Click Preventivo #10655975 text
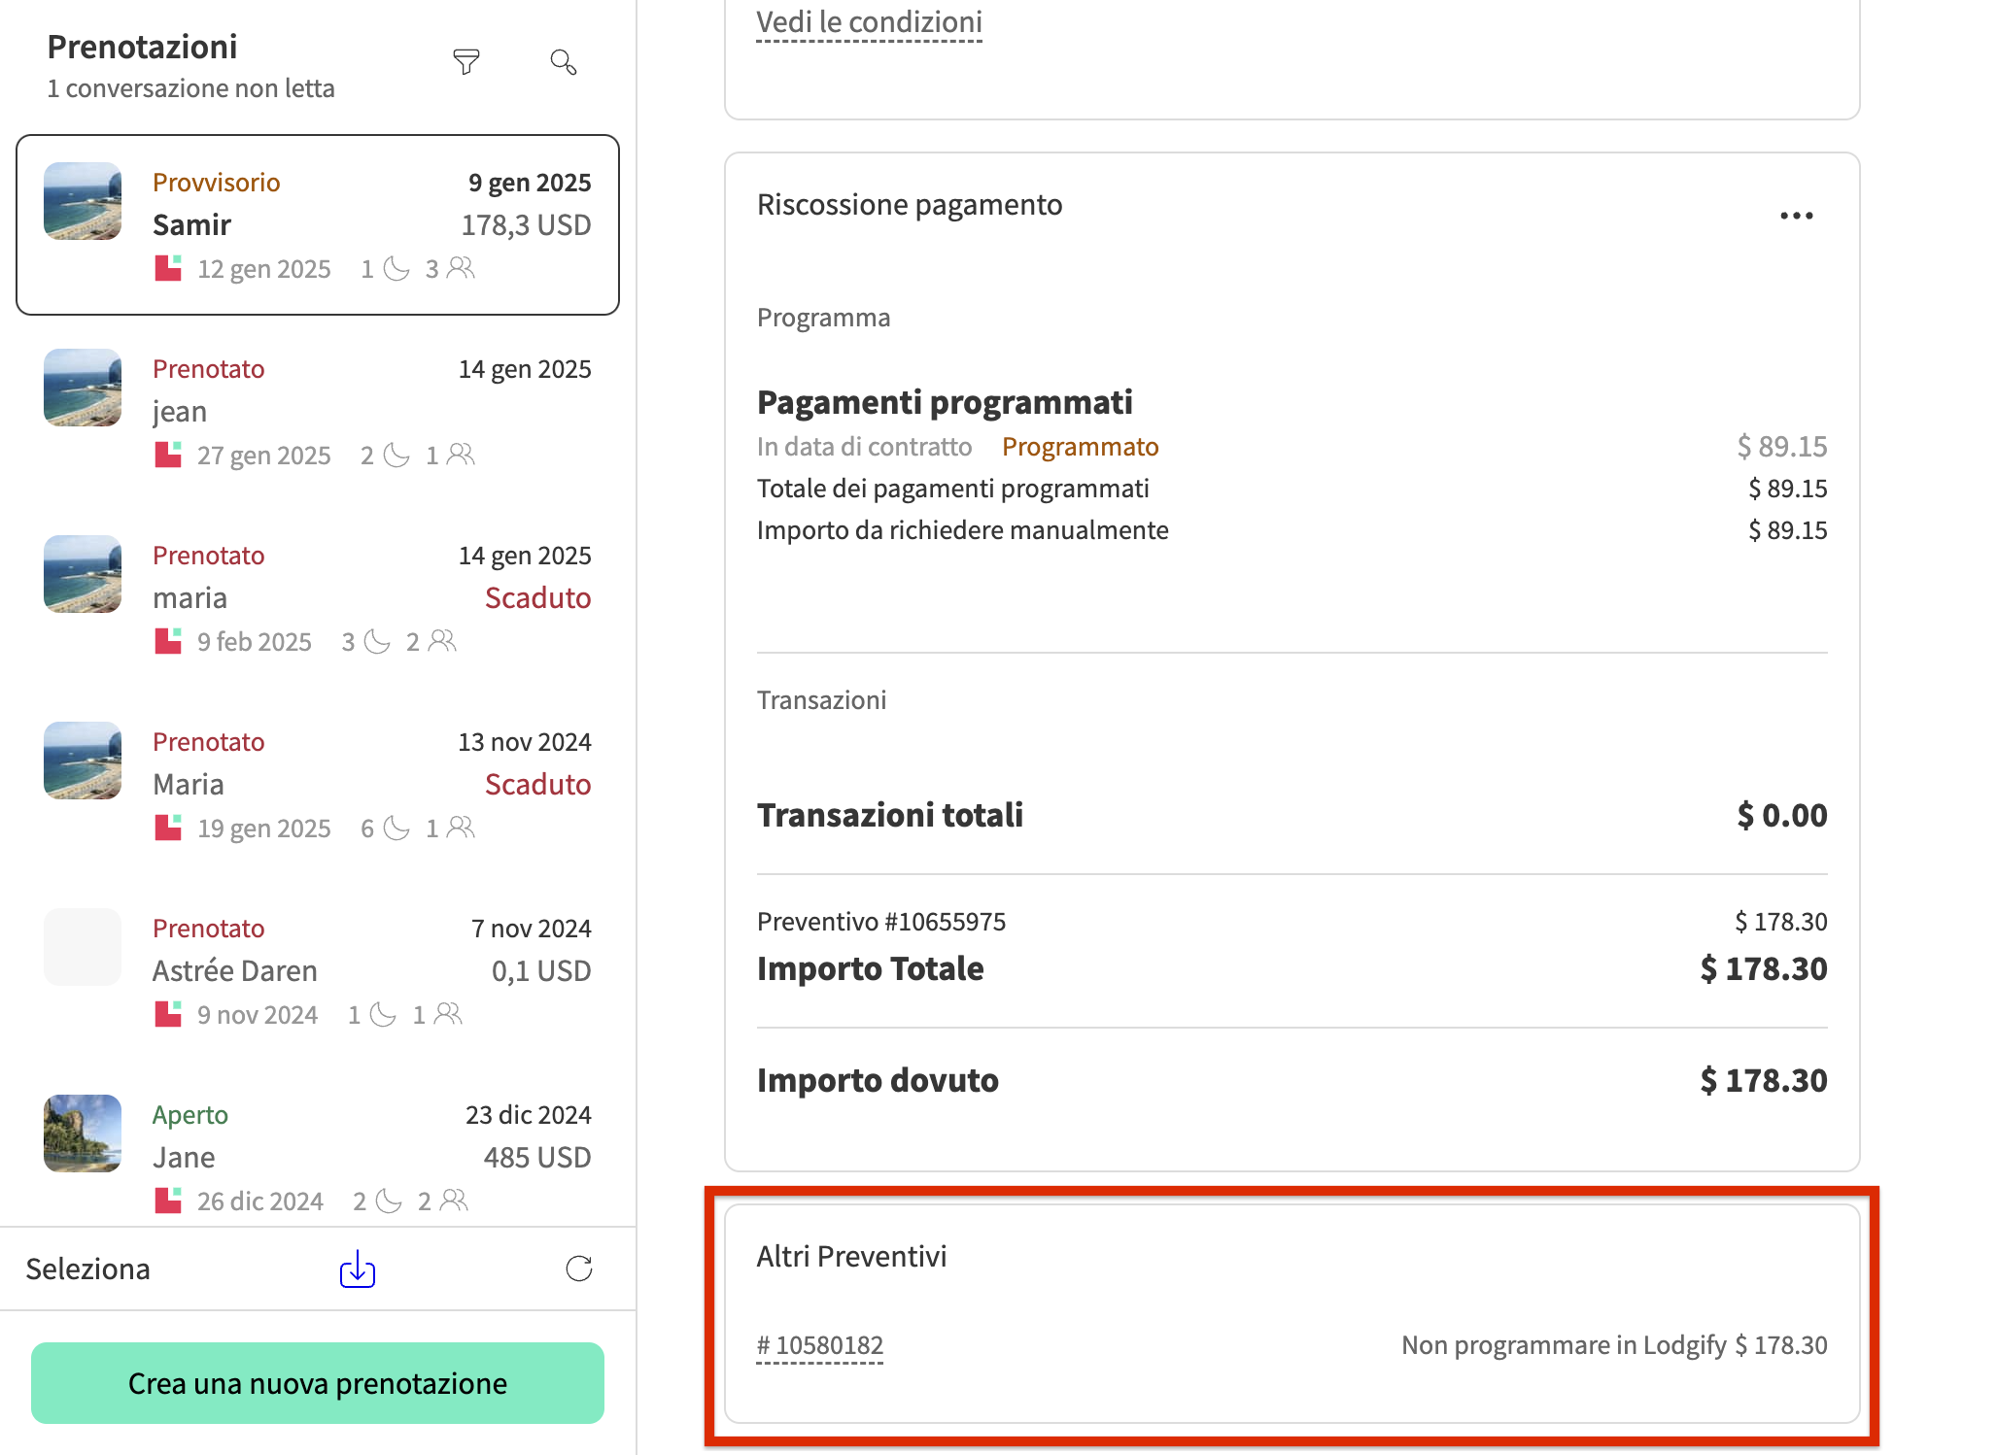The image size is (1998, 1455). point(881,921)
